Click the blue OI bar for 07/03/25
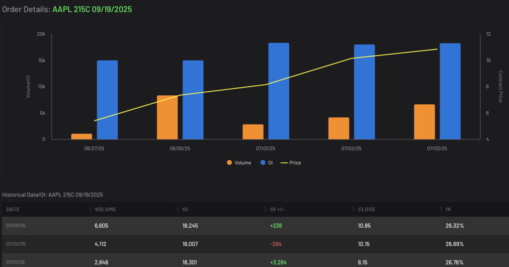The image size is (509, 267). pos(450,91)
